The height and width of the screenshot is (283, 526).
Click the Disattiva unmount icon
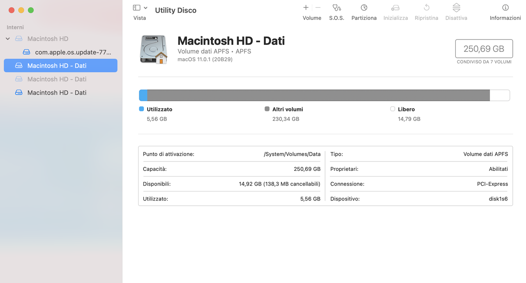pos(456,7)
